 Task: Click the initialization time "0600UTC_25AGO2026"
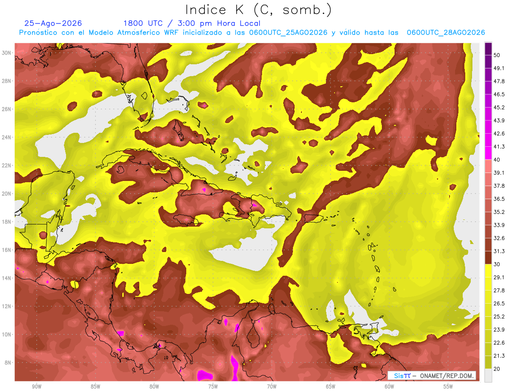click(x=288, y=33)
